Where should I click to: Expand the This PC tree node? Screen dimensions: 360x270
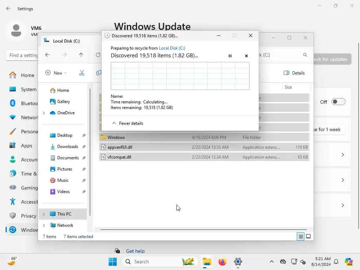click(x=44, y=214)
